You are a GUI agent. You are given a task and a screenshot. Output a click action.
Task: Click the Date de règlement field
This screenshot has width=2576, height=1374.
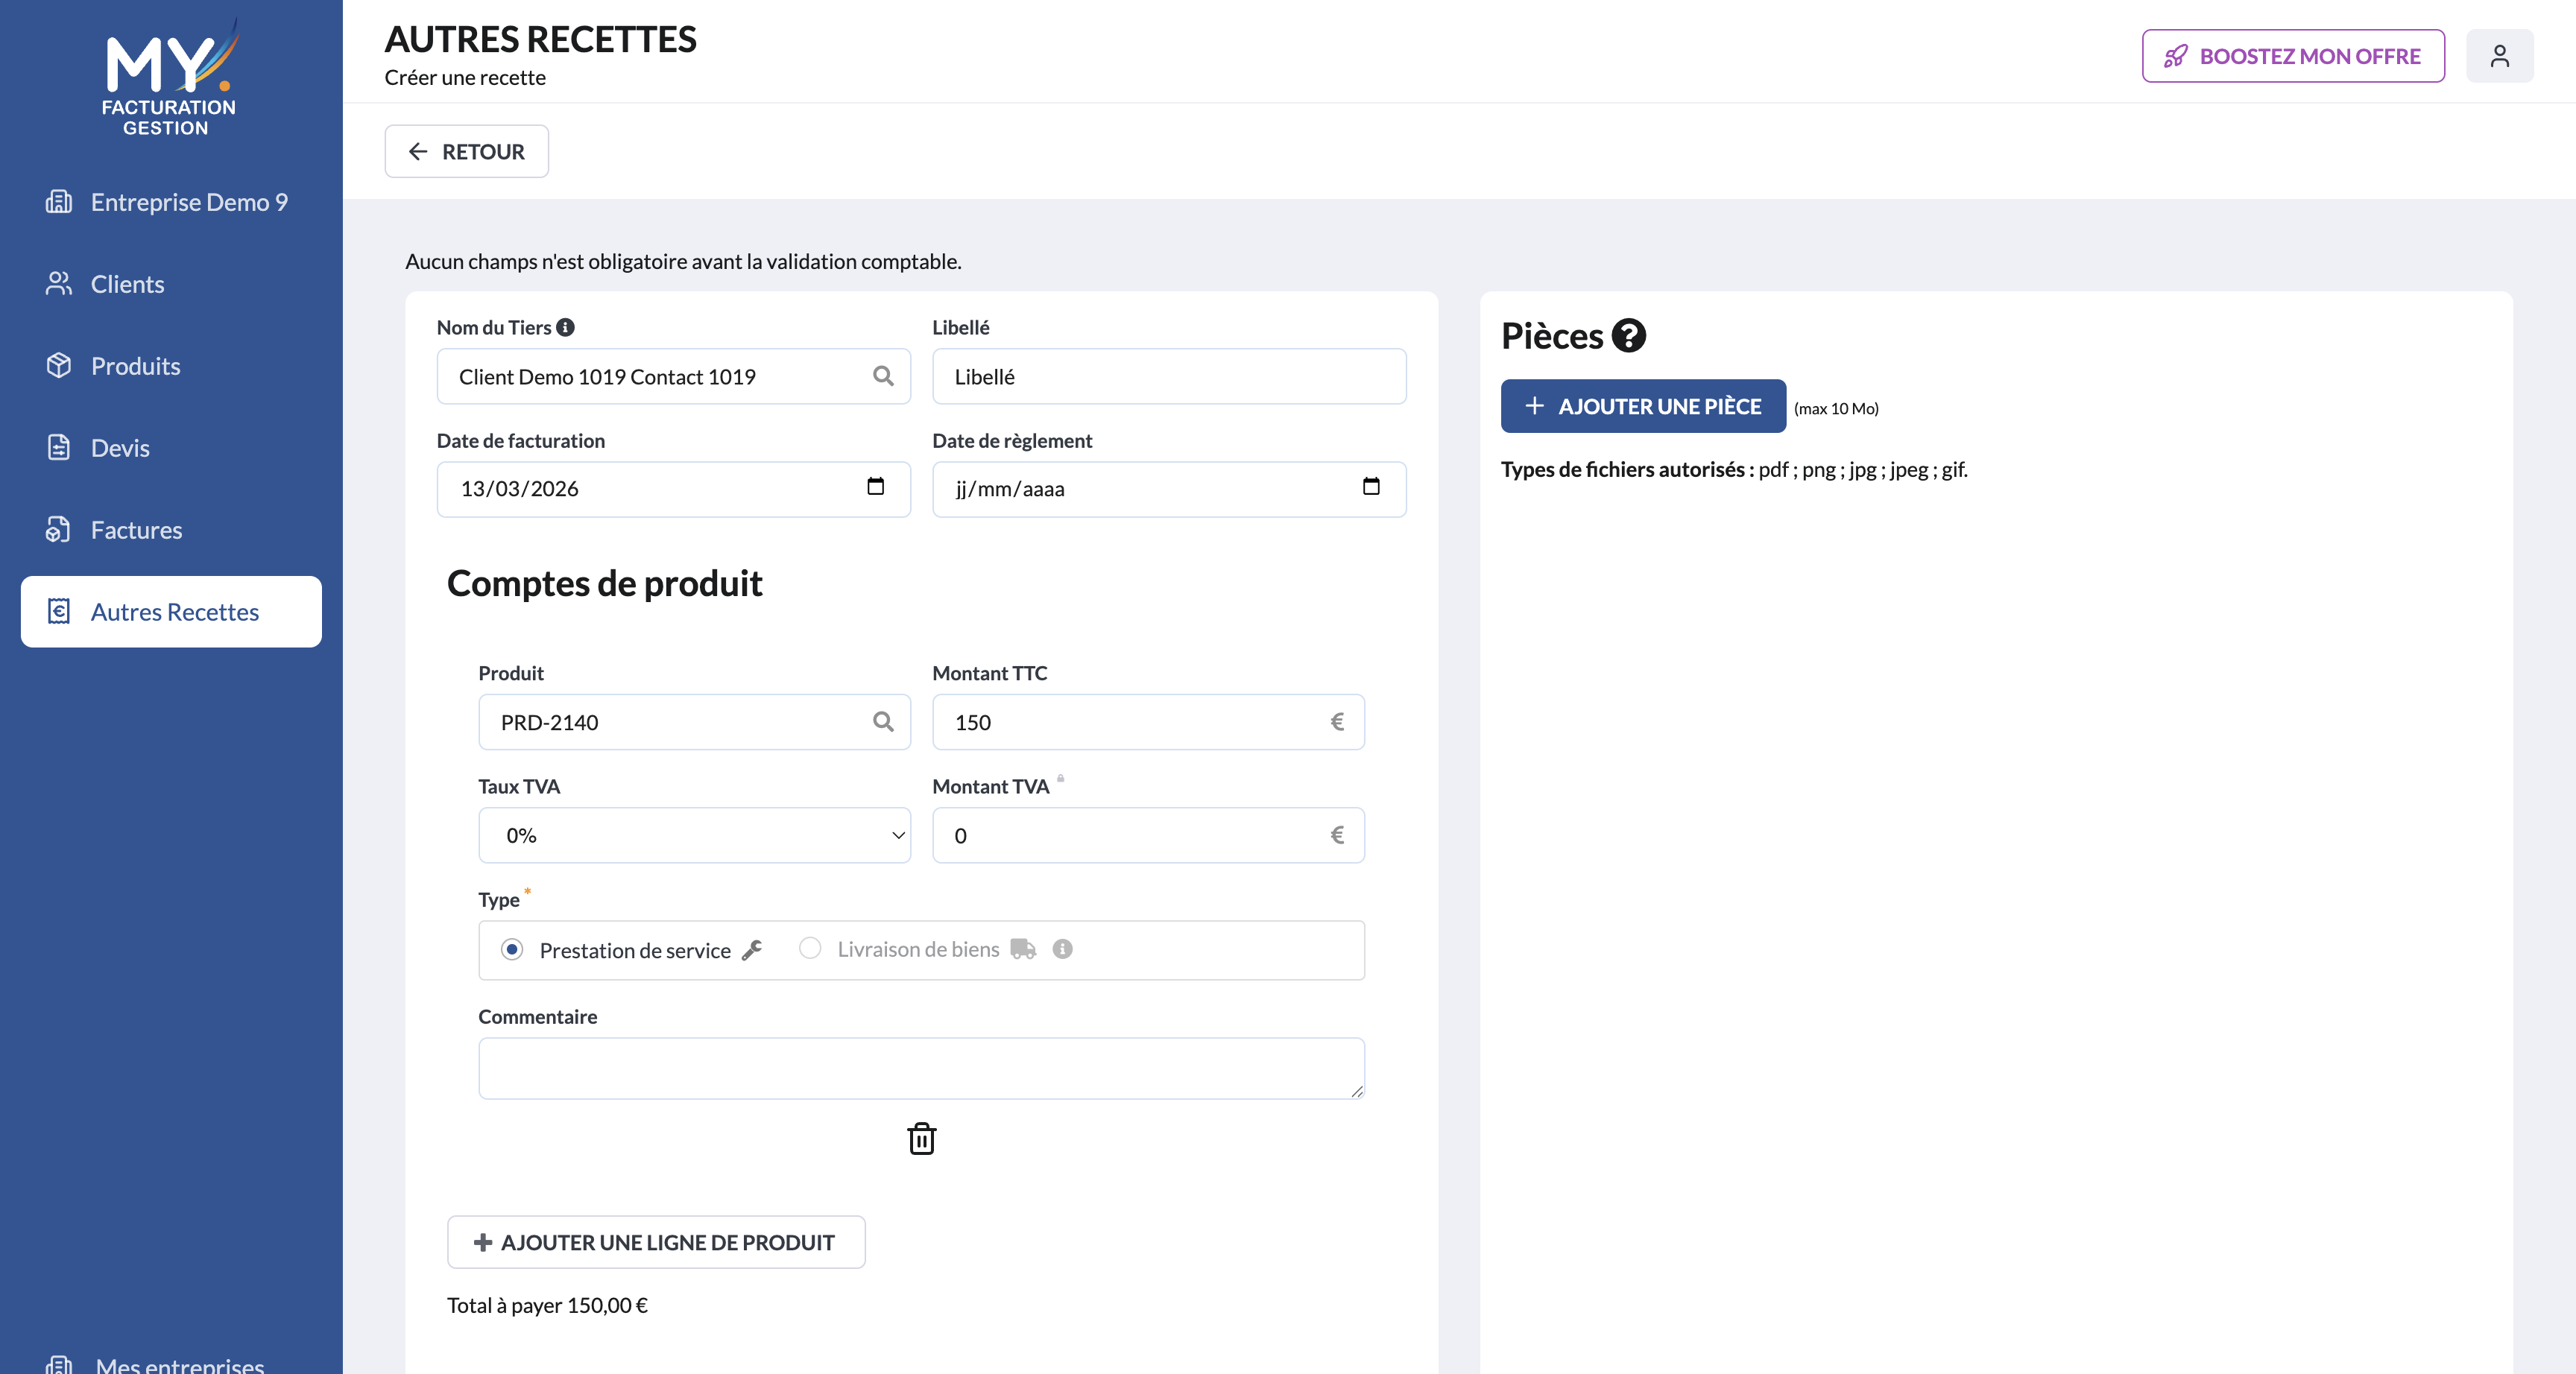(1169, 489)
